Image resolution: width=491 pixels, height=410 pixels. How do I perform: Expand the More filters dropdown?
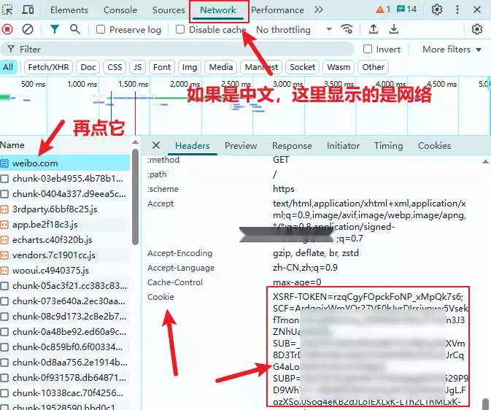[452, 50]
